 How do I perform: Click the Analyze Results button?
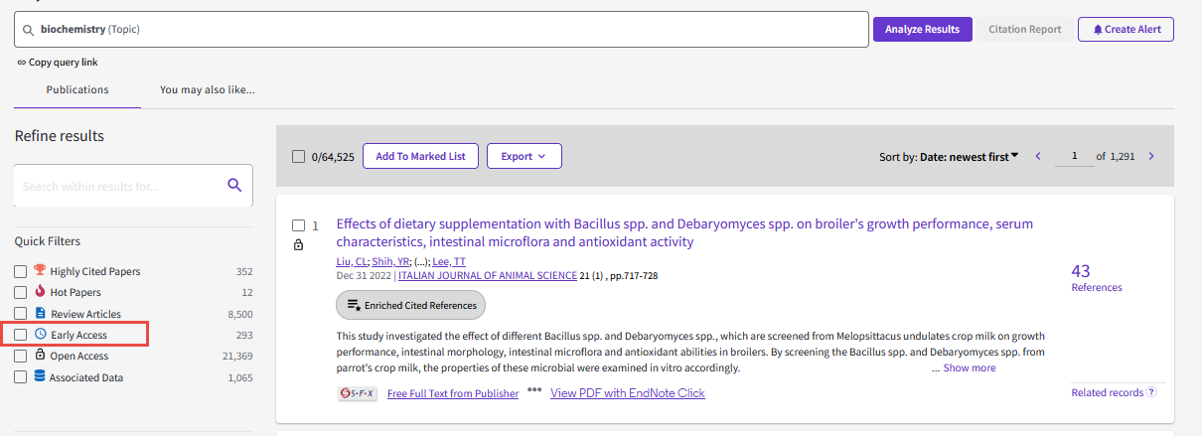click(921, 29)
